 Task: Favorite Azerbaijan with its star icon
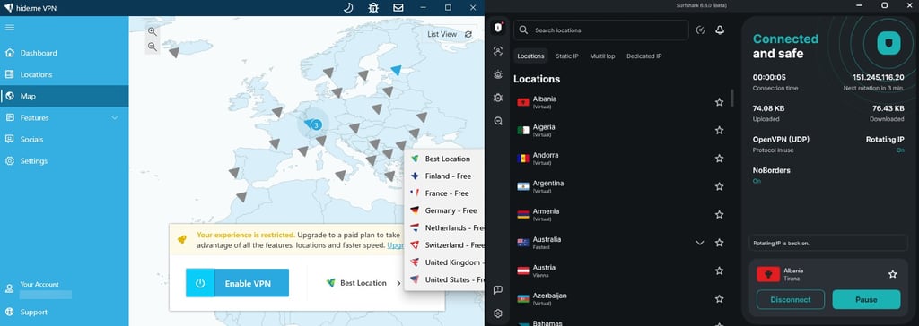(719, 299)
